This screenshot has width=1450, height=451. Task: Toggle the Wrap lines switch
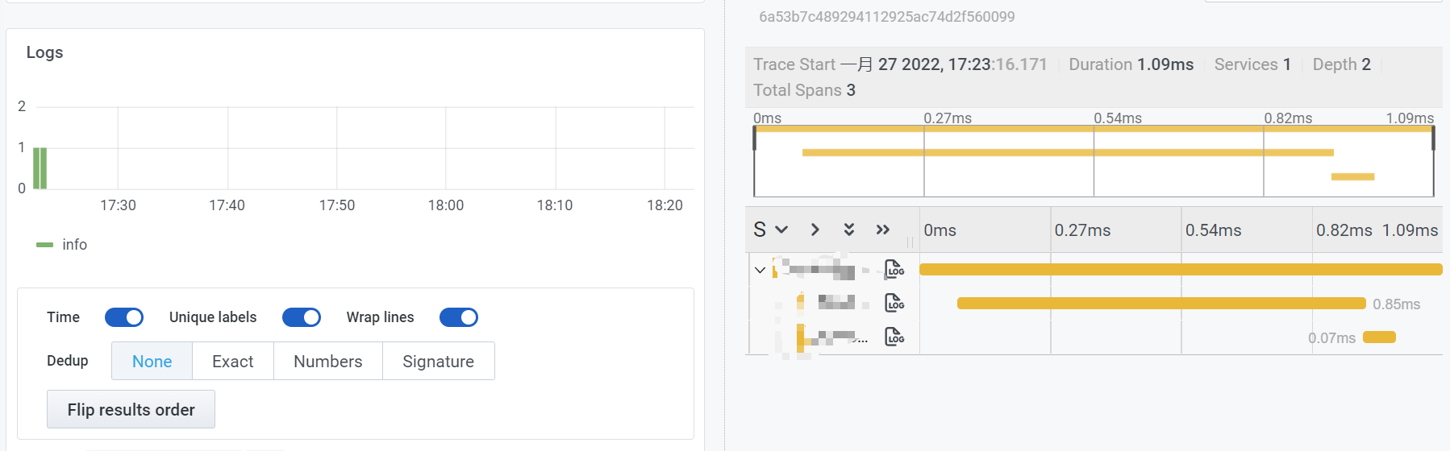[458, 317]
